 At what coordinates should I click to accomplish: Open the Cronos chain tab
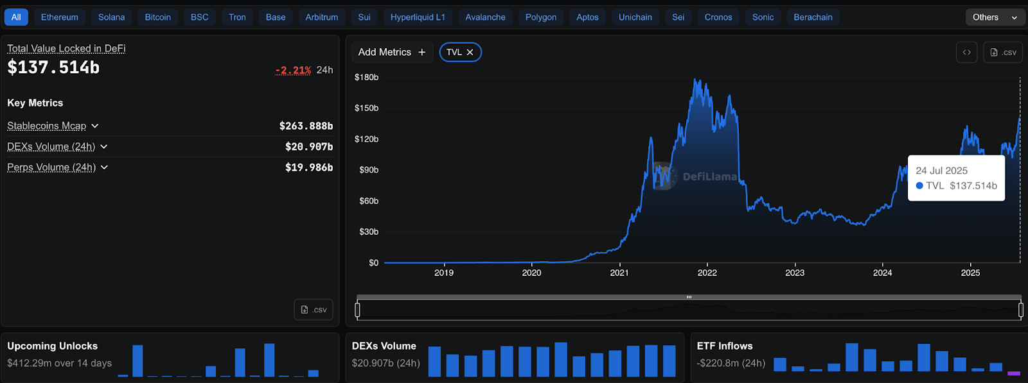pyautogui.click(x=718, y=17)
